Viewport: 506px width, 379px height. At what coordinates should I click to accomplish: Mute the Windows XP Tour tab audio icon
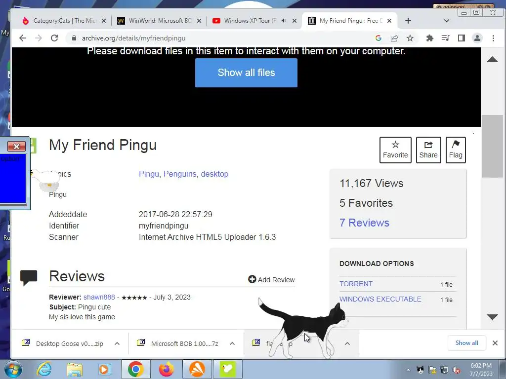pyautogui.click(x=284, y=21)
